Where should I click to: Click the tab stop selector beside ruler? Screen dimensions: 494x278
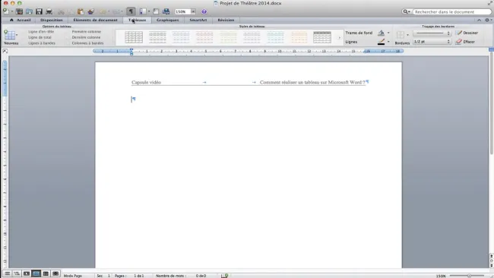click(5, 51)
